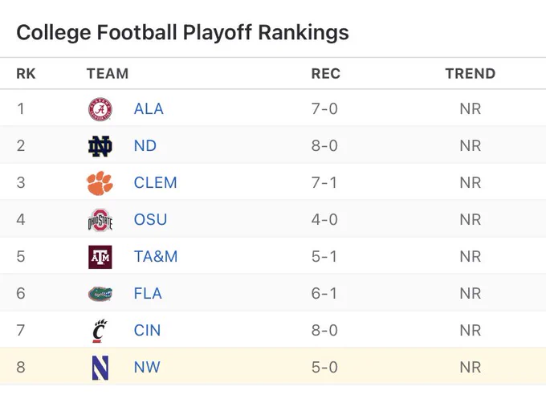Click the Florida Gators logo
The height and width of the screenshot is (395, 546).
click(100, 294)
